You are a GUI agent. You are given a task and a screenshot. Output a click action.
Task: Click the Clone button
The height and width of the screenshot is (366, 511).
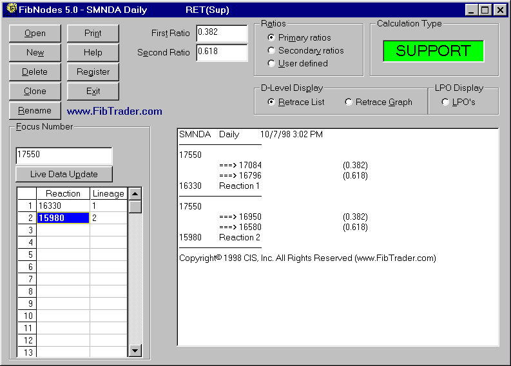35,91
